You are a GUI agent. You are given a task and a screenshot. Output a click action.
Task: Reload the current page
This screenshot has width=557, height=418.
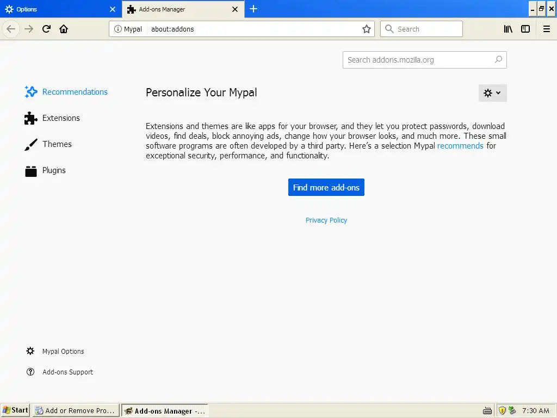click(x=46, y=29)
